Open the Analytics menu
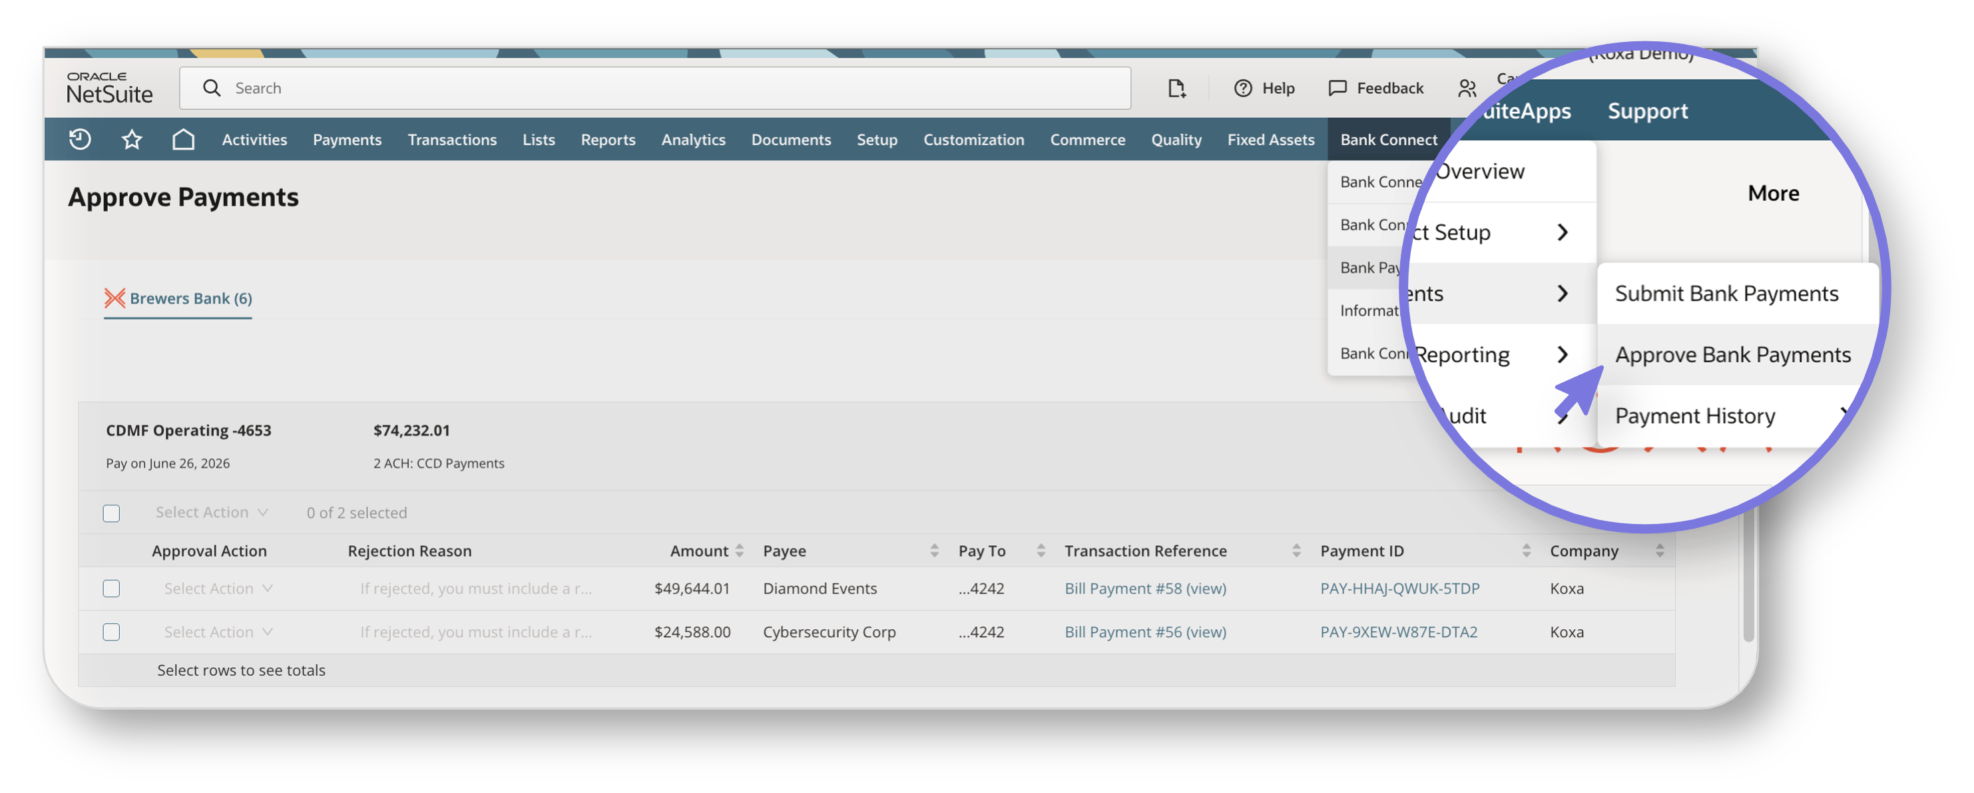This screenshot has height=793, width=1974. [x=694, y=139]
